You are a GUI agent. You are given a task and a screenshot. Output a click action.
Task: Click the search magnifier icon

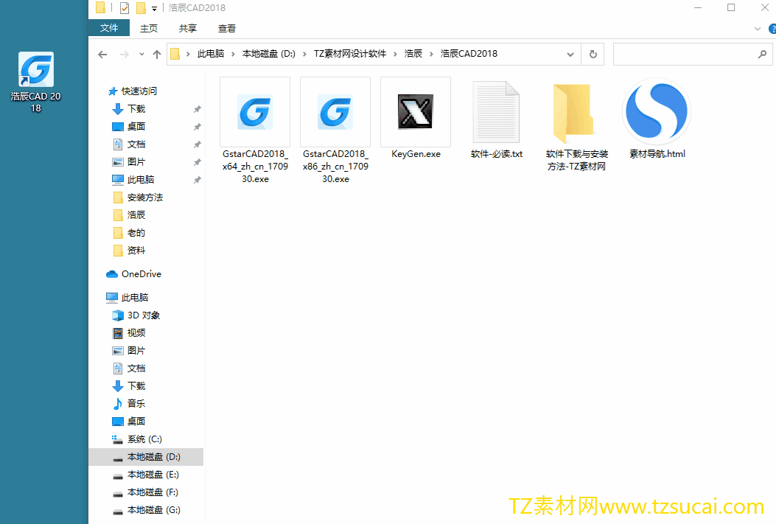coord(762,54)
